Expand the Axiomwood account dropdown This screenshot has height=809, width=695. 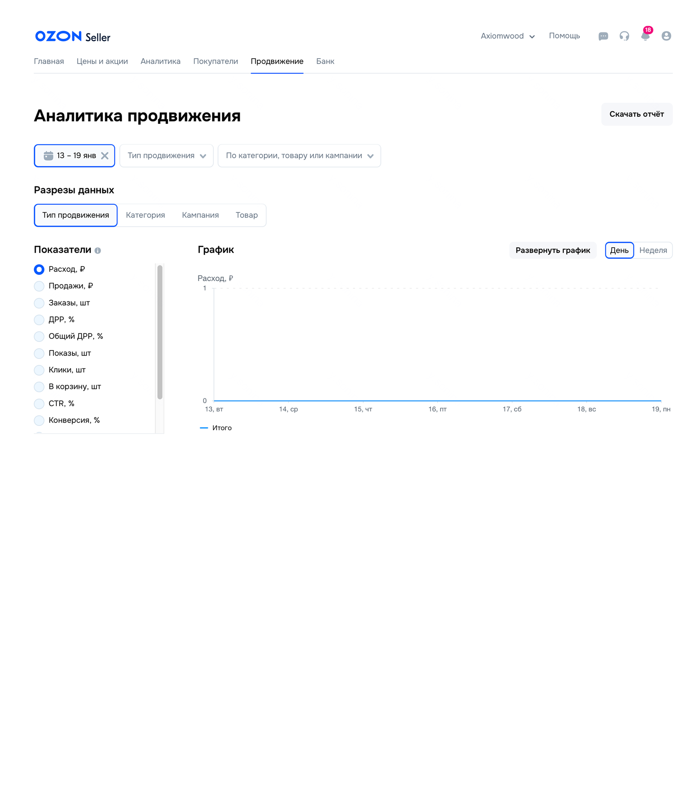(x=507, y=36)
